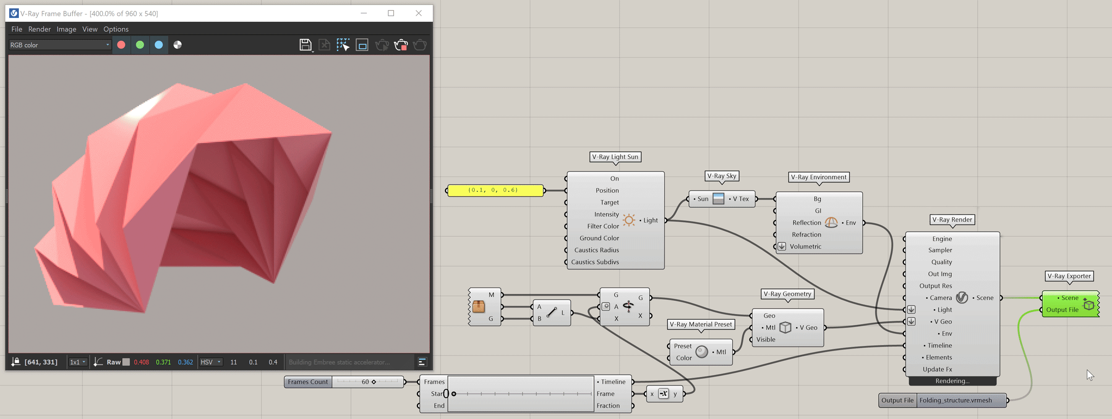Click the line icon in A B L node
Screen dimensions: 1112x419
551,313
